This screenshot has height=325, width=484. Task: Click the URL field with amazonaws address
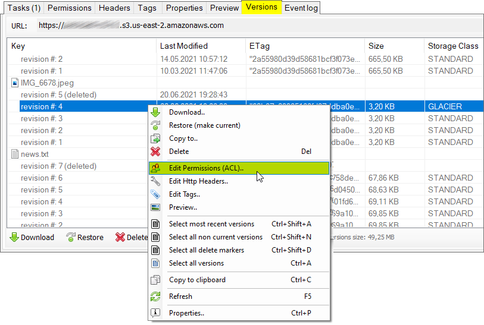pos(260,26)
